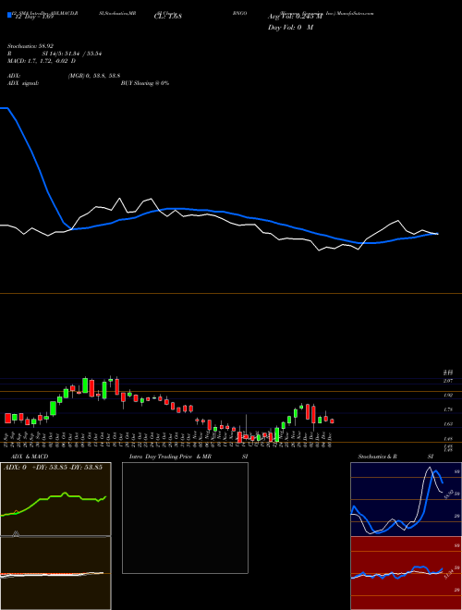Click the 'ADX & MACD' panel title

coord(30,457)
